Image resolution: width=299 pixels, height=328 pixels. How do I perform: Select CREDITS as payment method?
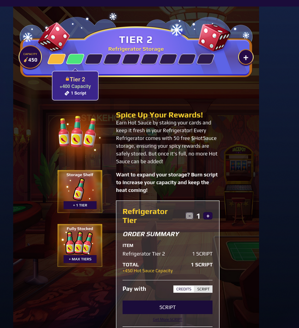184,289
